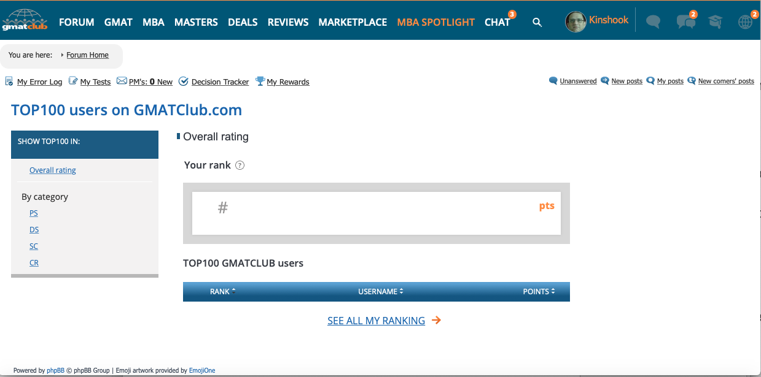Viewport: 761px width, 377px height.
Task: Sort table by USERNAME column
Action: pos(381,291)
